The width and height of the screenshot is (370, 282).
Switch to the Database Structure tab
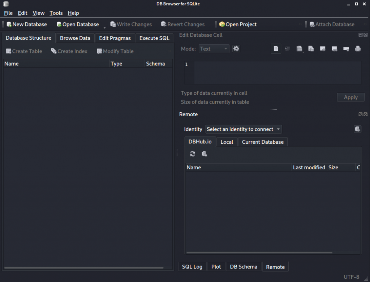(x=29, y=38)
